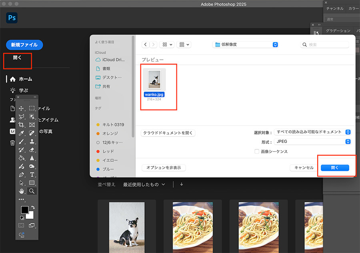This screenshot has width=360, height=253.
Task: Filter by the ブルー tag
Action: point(105,169)
